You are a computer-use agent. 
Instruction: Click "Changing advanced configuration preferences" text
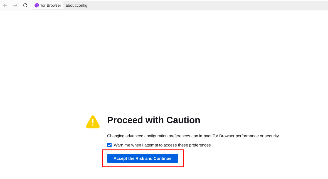pyautogui.click(x=149, y=136)
